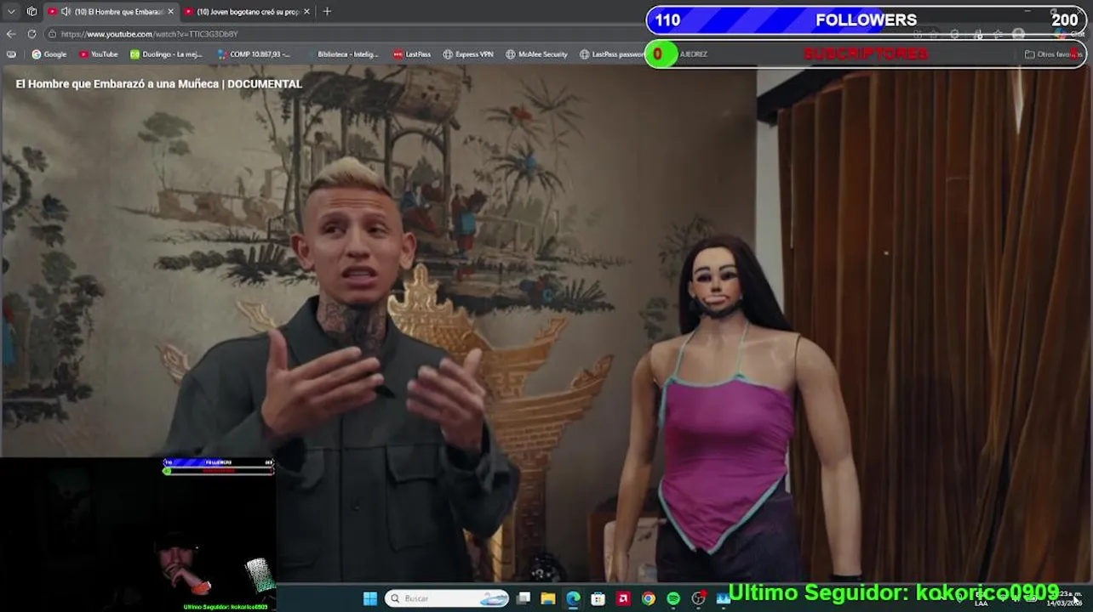The image size is (1093, 612).
Task: Open the red AMD app on taskbar
Action: (623, 598)
